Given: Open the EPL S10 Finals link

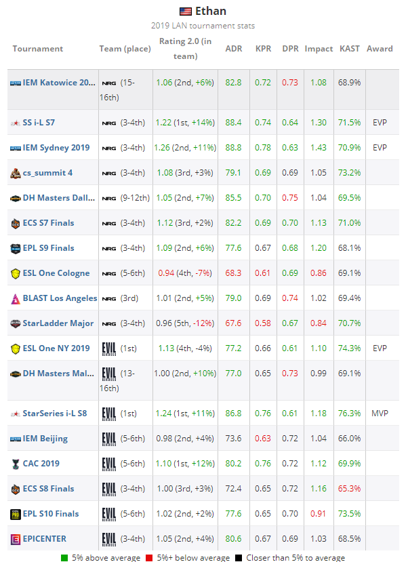Looking at the screenshot, I should click(51, 514).
